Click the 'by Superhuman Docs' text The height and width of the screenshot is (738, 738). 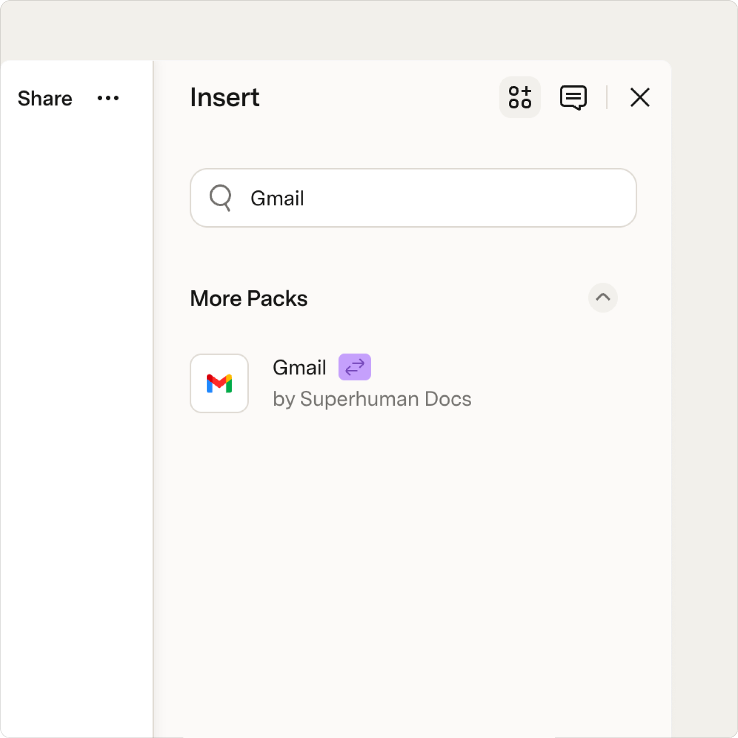click(x=372, y=399)
